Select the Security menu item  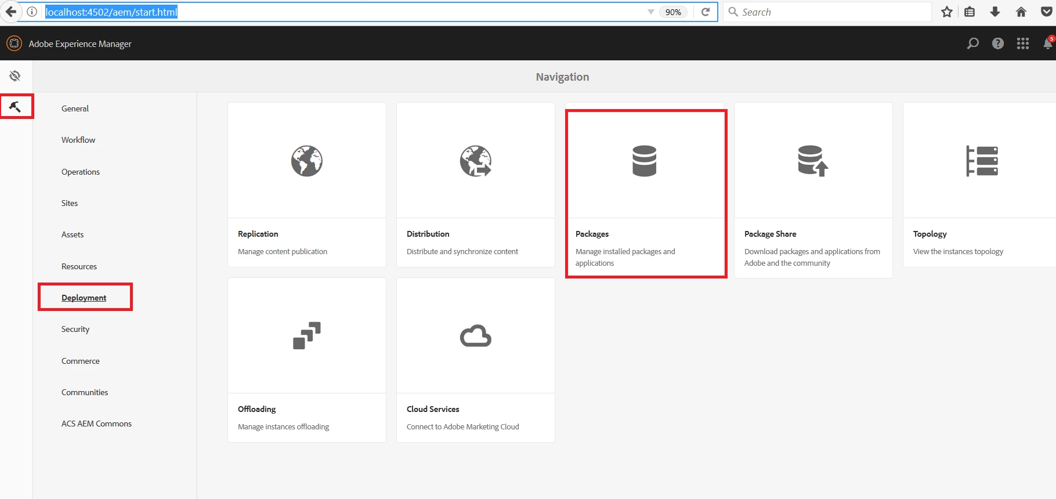[x=75, y=329]
